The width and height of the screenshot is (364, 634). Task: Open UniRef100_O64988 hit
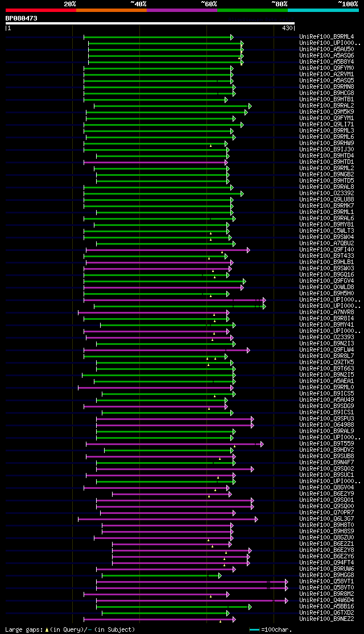click(x=327, y=425)
